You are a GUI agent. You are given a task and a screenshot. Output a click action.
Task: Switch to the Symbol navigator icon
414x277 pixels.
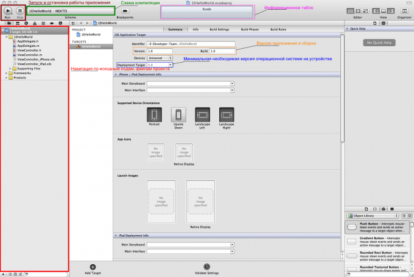pyautogui.click(x=18, y=23)
